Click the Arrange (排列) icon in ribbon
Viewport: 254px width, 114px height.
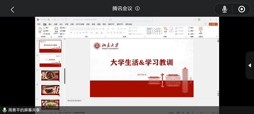point(165,29)
